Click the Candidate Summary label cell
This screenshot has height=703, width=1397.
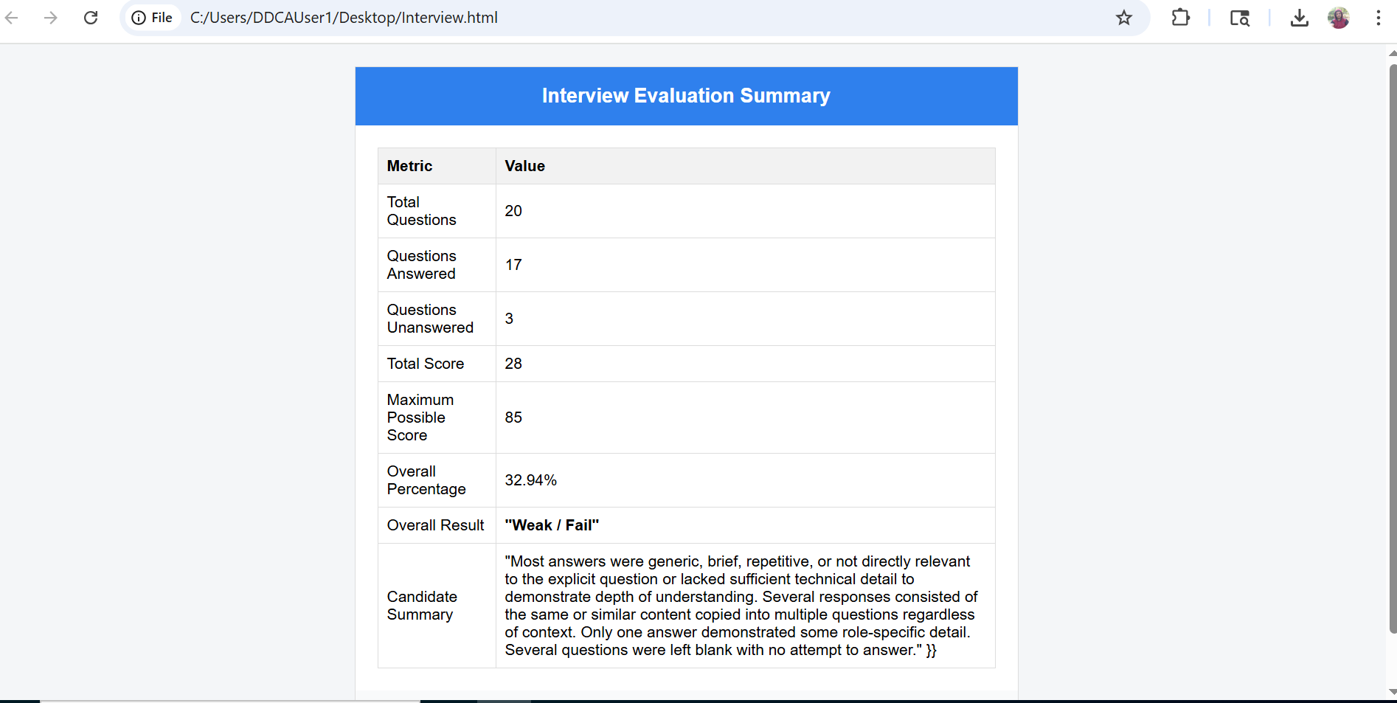(422, 606)
